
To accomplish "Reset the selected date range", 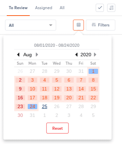I will point(58,128).
